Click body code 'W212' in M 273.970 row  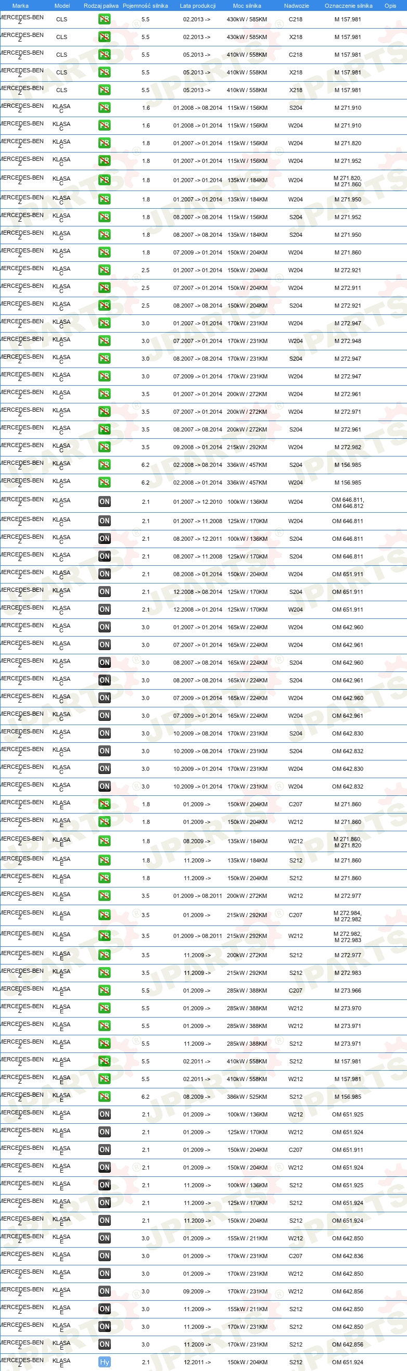(295, 1009)
